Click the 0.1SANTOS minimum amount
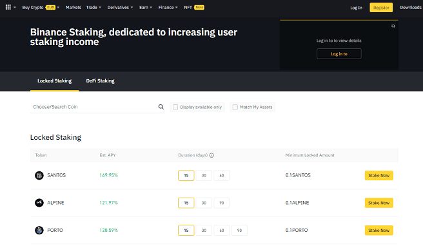The height and width of the screenshot is (246, 423). pos(298,175)
